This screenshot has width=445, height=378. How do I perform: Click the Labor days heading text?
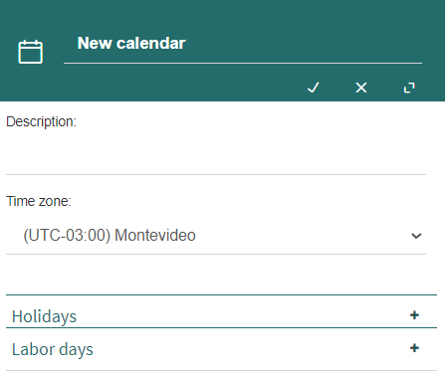pos(53,349)
